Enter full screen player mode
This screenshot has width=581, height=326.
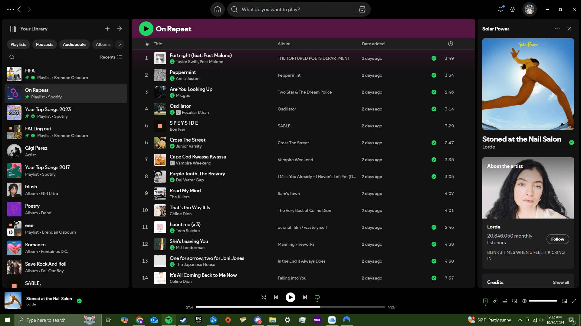coord(574,301)
